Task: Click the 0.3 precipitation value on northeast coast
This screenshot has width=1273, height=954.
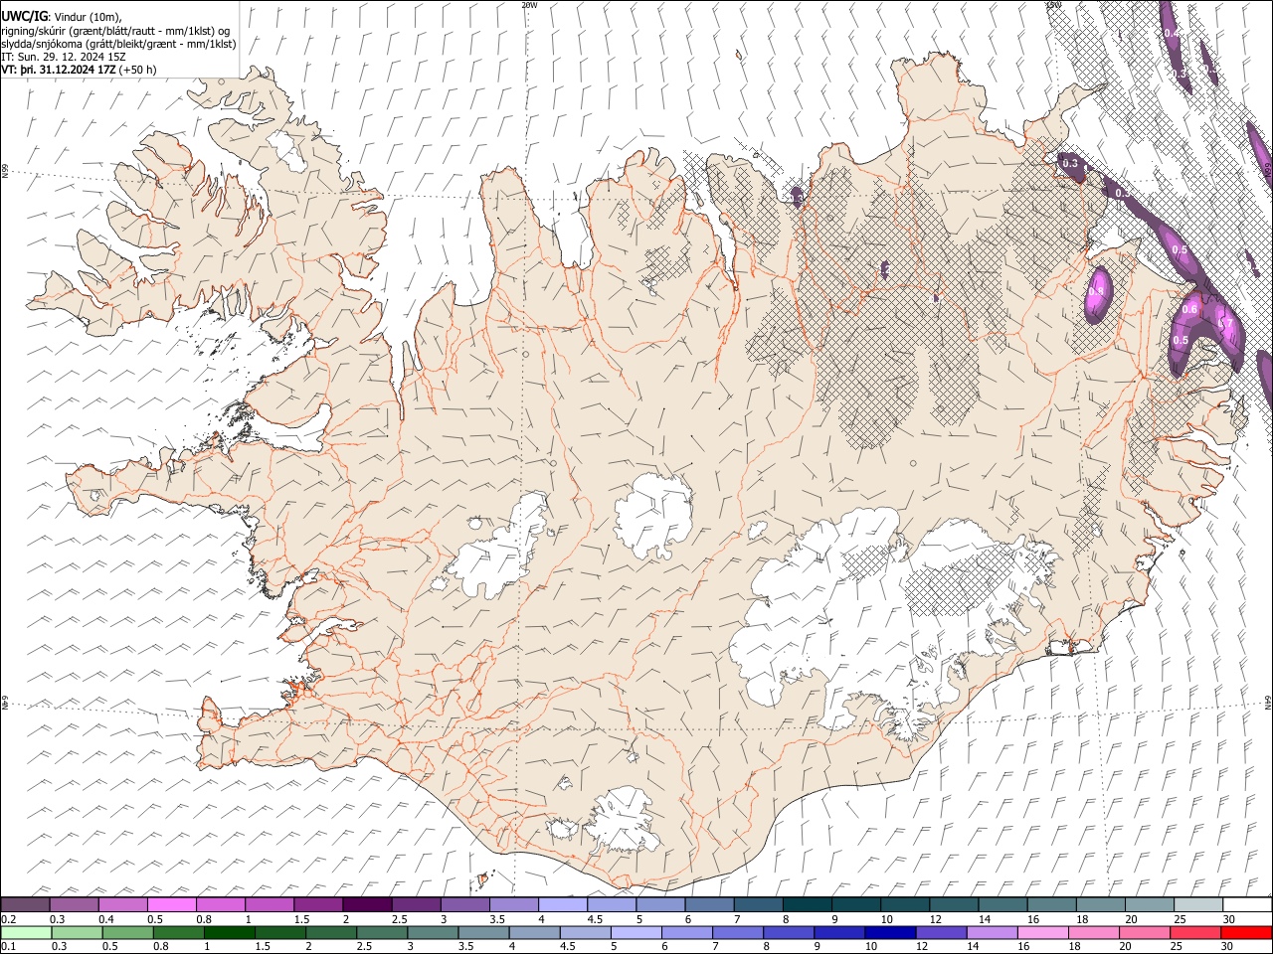Action: pyautogui.click(x=1070, y=163)
